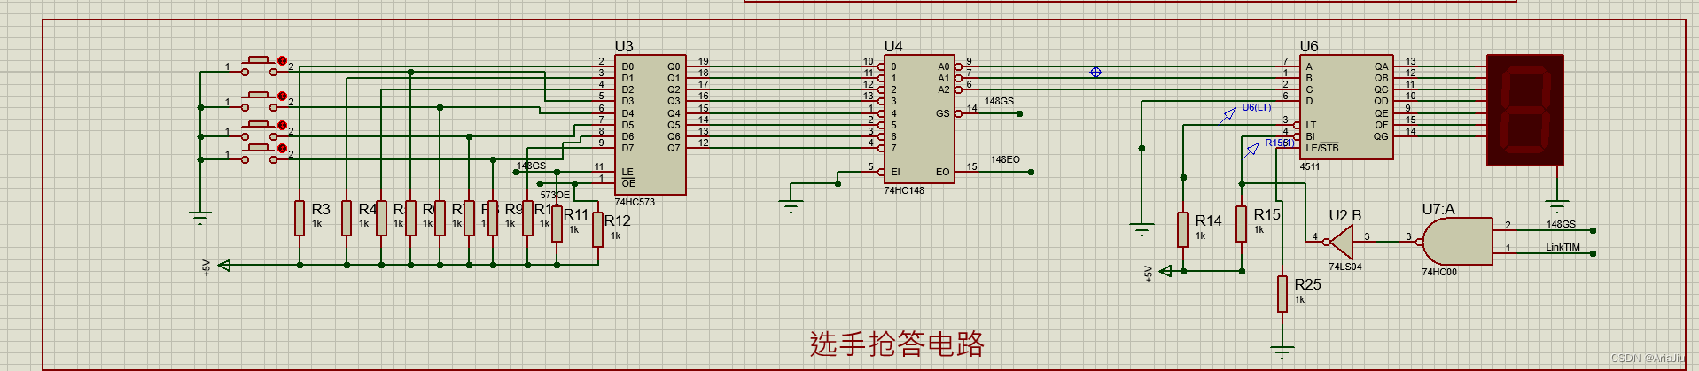Click the 573OE net label near U3
Viewport: 1699px width, 371px height.
[x=555, y=195]
